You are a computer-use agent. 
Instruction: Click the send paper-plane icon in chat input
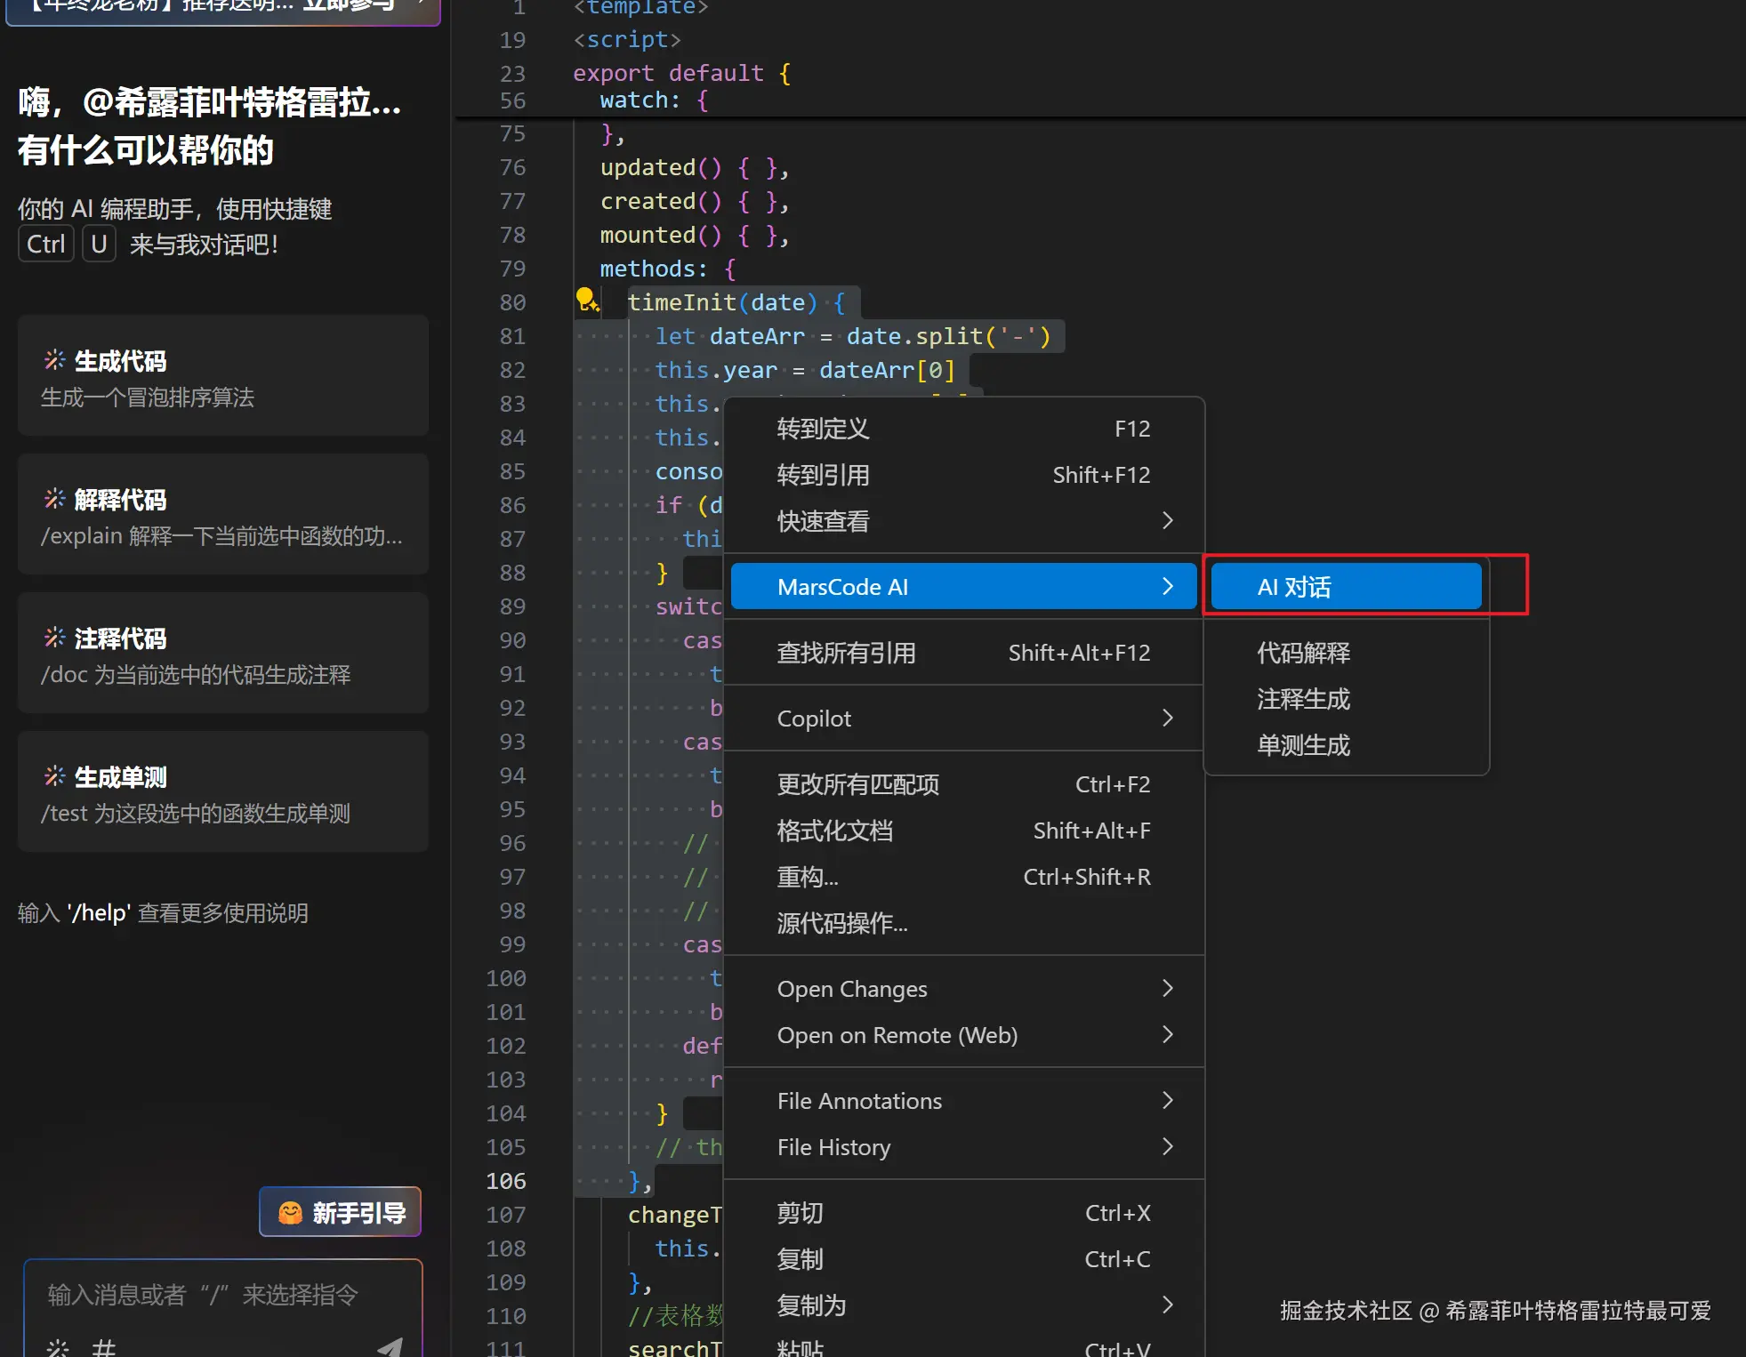click(x=389, y=1345)
